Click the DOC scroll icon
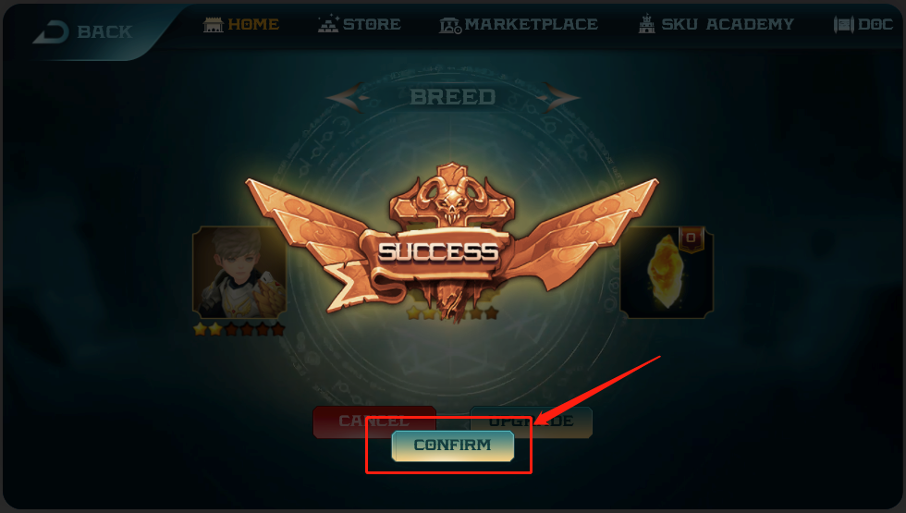 coord(843,24)
